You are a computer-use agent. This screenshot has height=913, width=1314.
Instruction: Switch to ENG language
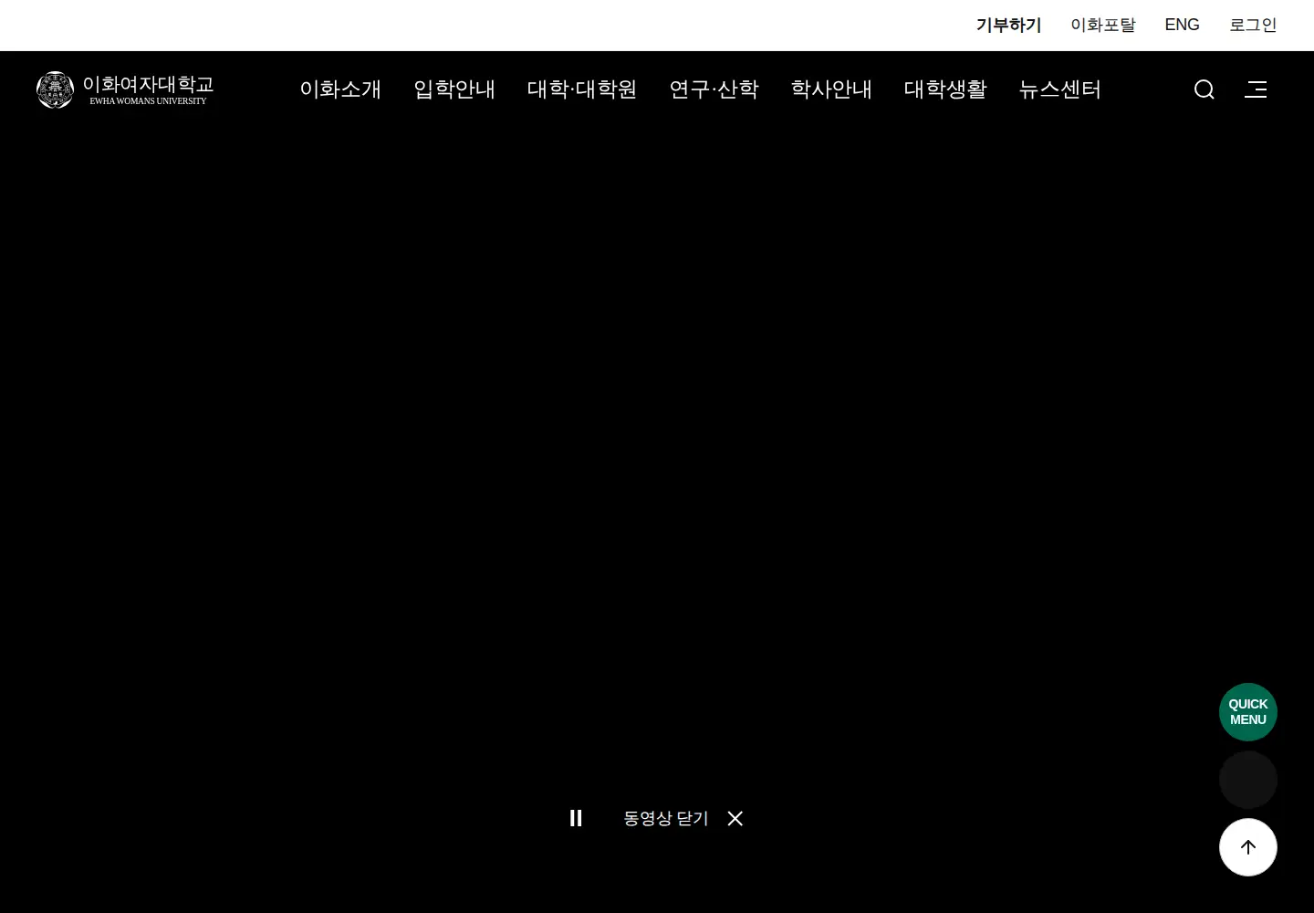pyautogui.click(x=1182, y=26)
